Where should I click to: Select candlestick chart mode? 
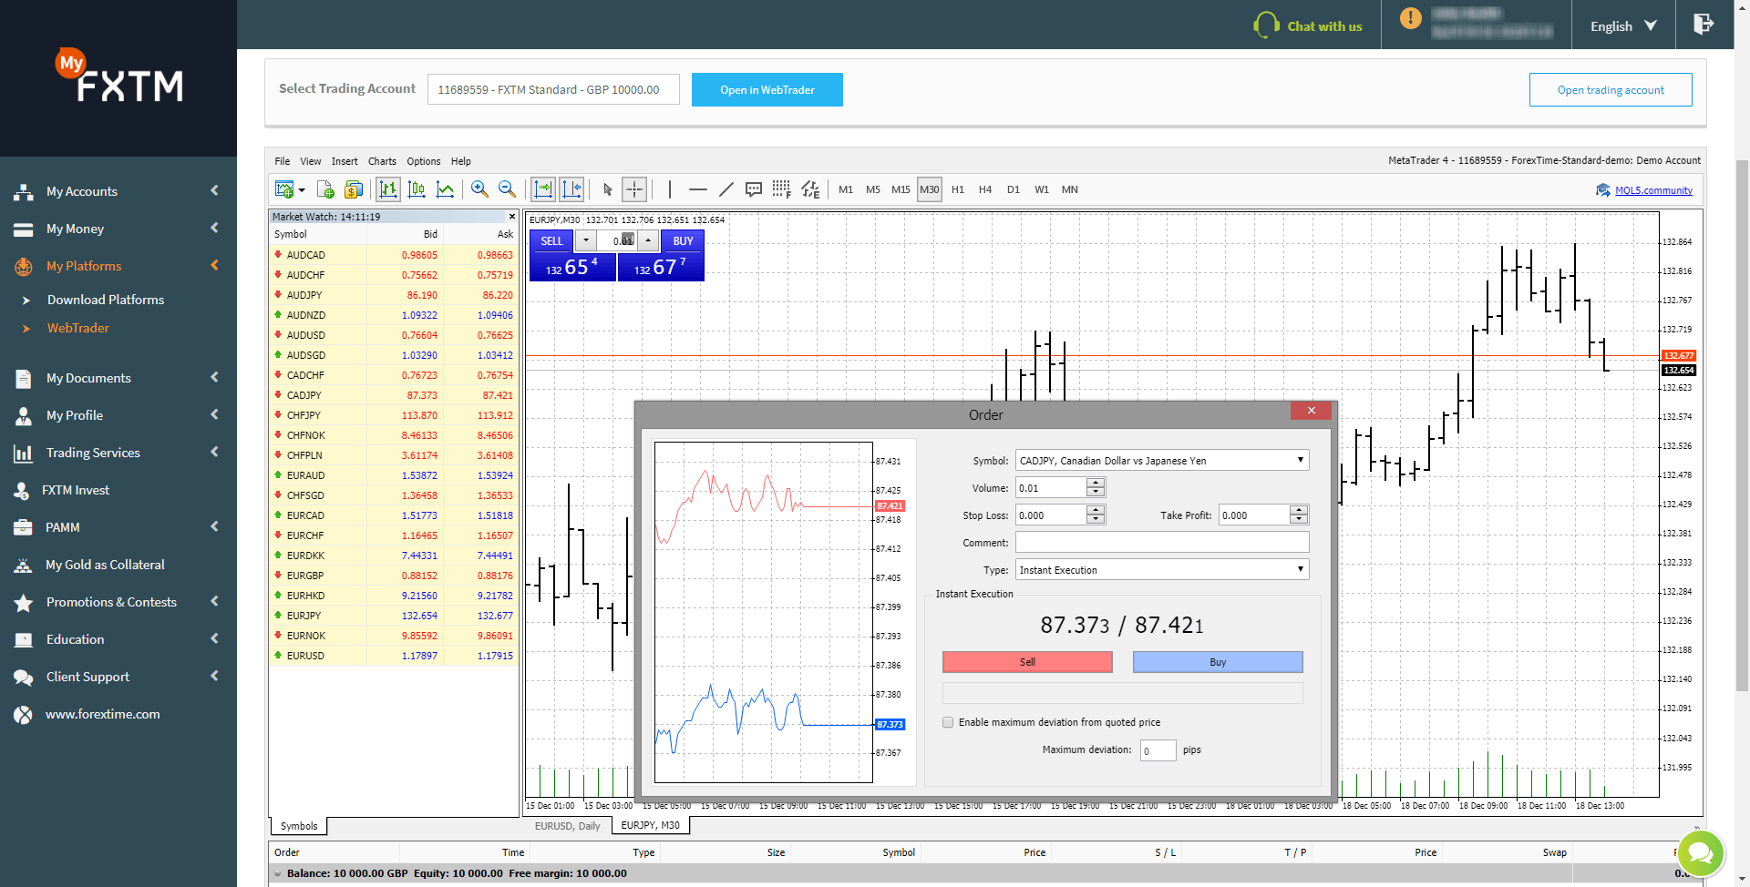(417, 189)
